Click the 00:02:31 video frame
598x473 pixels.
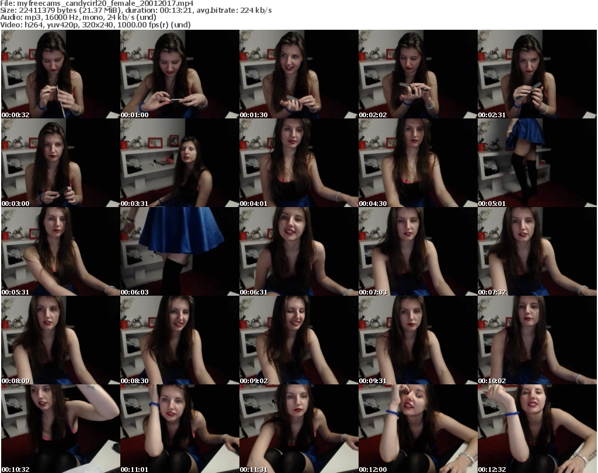(537, 74)
